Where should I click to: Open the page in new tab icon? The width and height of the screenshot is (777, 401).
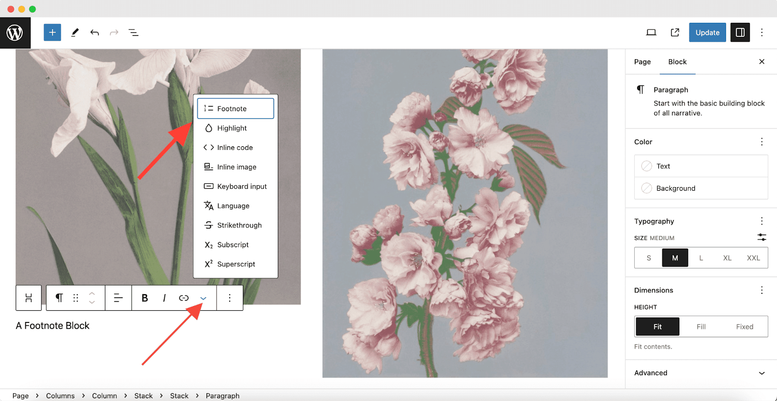coord(675,32)
